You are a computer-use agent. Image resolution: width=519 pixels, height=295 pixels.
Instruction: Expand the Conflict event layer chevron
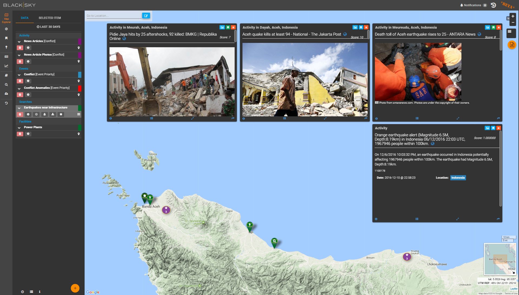19,75
